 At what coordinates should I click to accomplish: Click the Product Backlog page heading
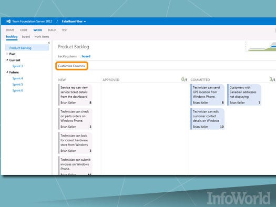coord(74,47)
